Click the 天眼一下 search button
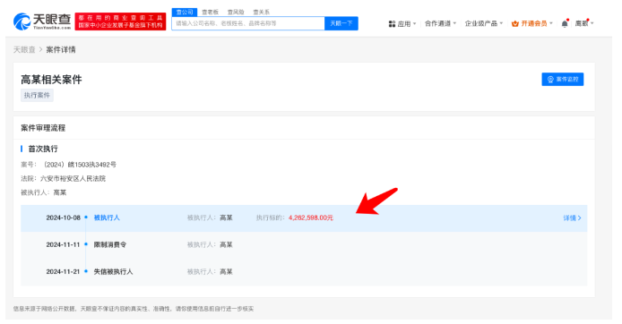The image size is (622, 324). (x=341, y=23)
